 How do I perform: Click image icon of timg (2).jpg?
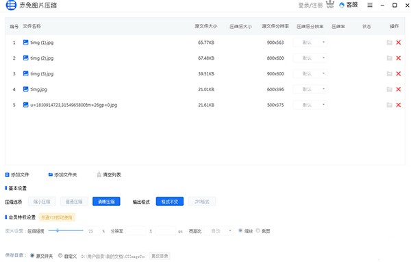(x=26, y=58)
